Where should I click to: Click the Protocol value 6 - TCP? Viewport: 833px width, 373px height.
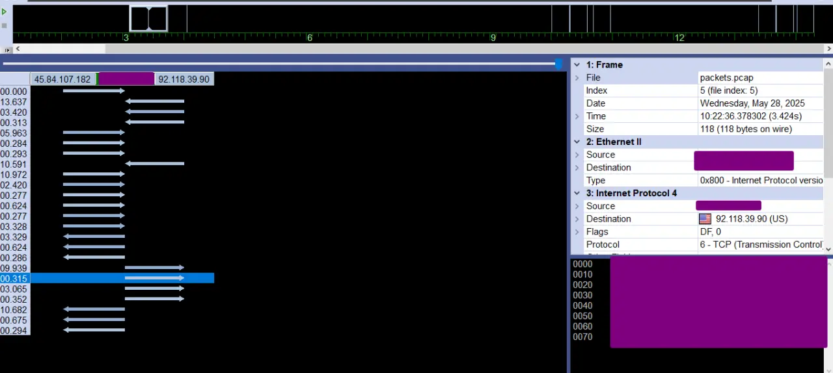pos(761,244)
